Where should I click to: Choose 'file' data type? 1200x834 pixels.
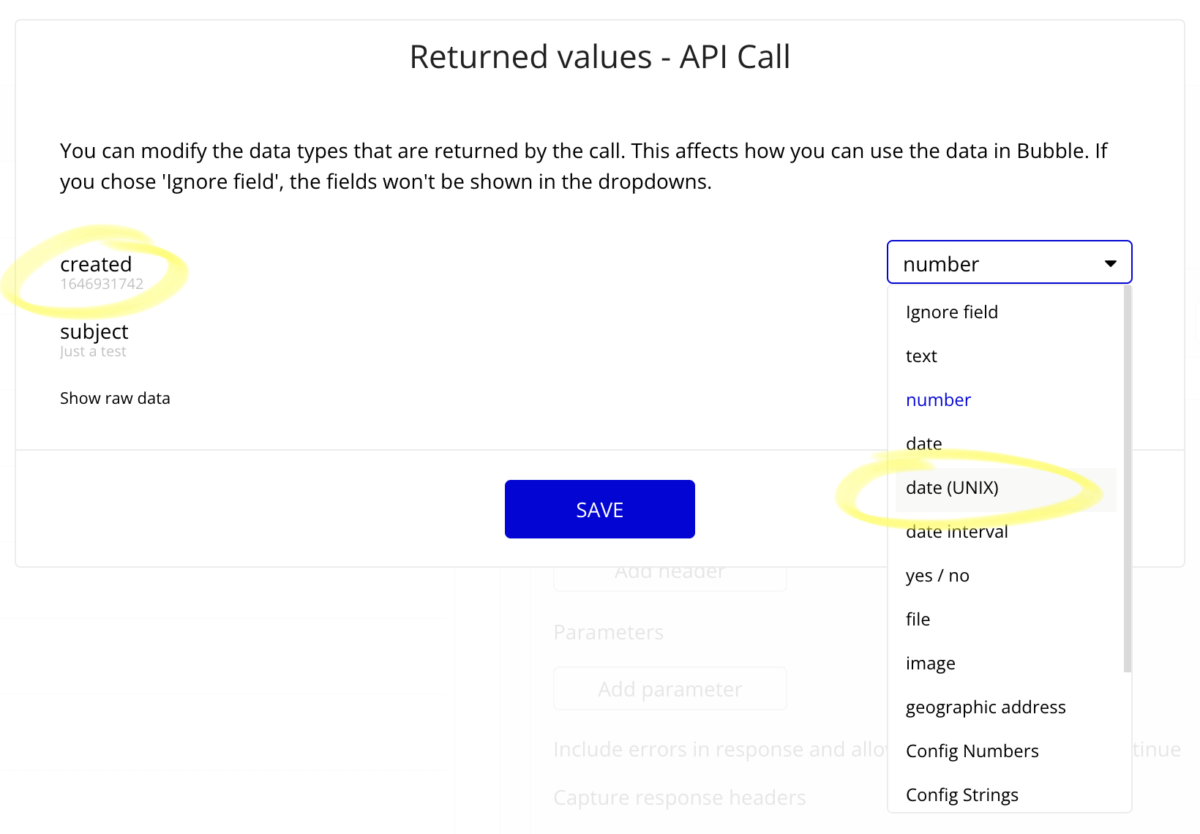point(918,620)
